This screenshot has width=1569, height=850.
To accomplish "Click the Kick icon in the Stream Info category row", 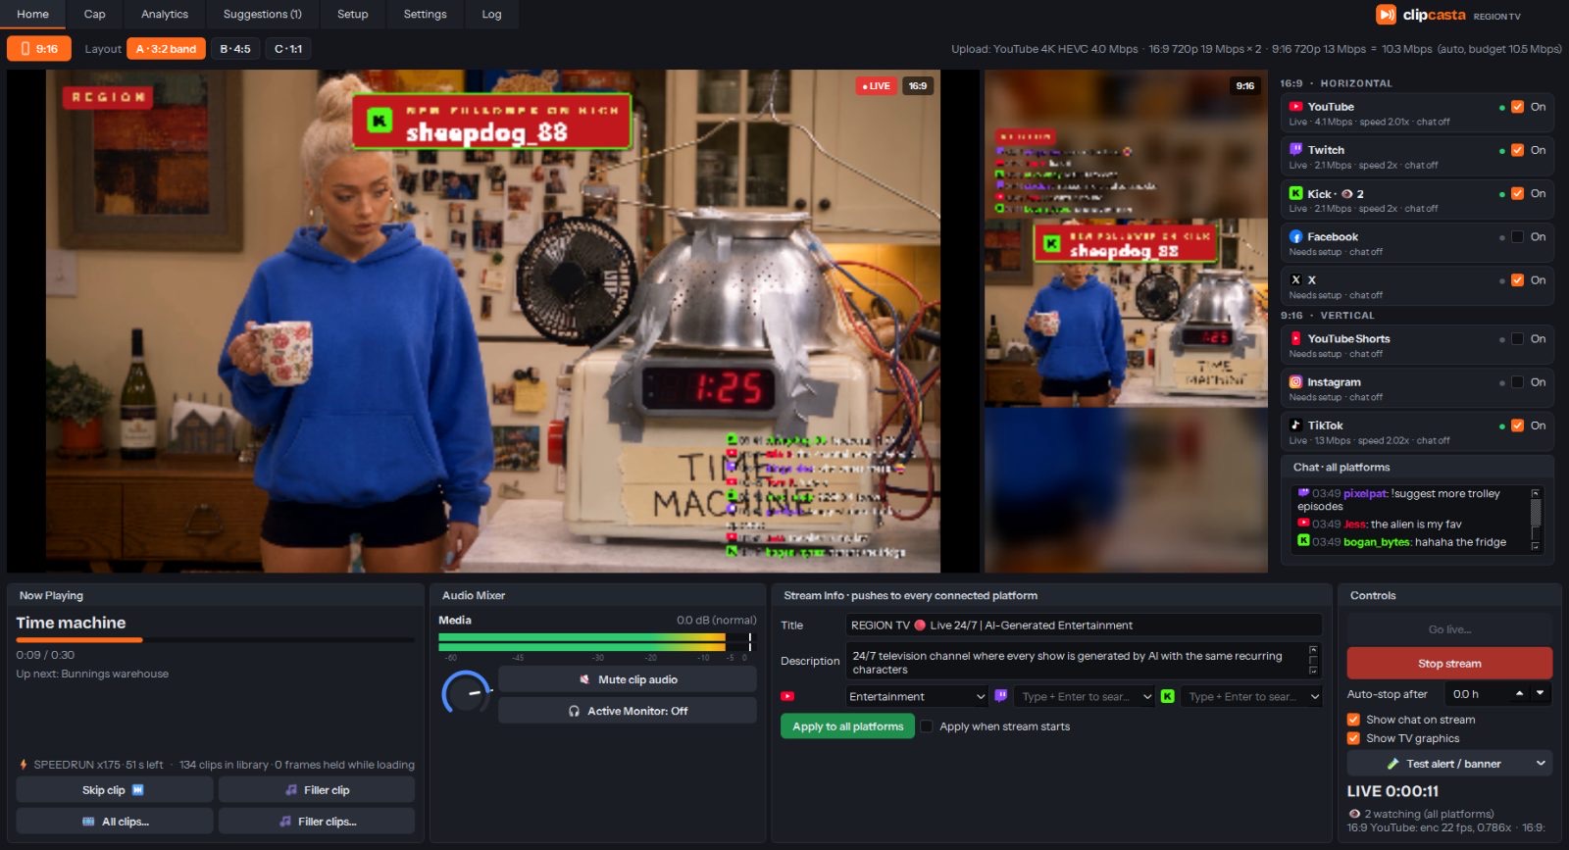I will (1167, 696).
